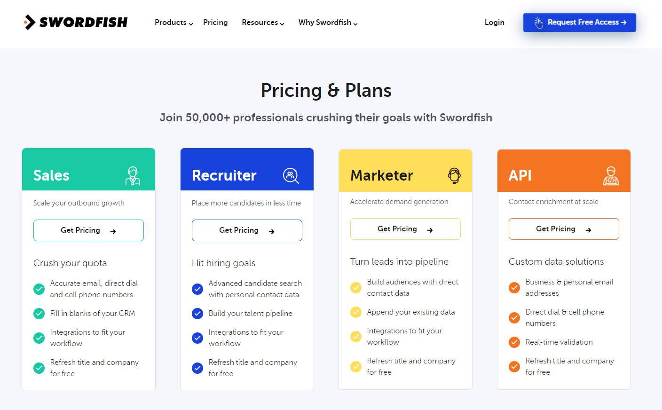
Task: Click yellow checkmark beside Append your existing data
Action: (356, 312)
